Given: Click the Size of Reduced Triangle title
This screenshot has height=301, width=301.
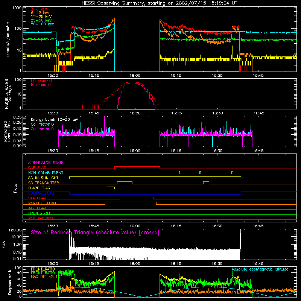Looking at the screenshot, I should tap(95, 233).
